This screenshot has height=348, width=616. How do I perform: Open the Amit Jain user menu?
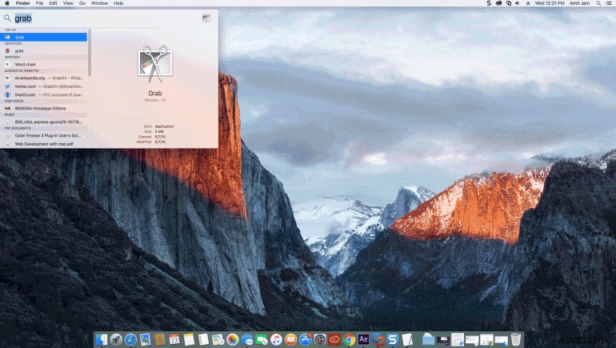pyautogui.click(x=579, y=3)
